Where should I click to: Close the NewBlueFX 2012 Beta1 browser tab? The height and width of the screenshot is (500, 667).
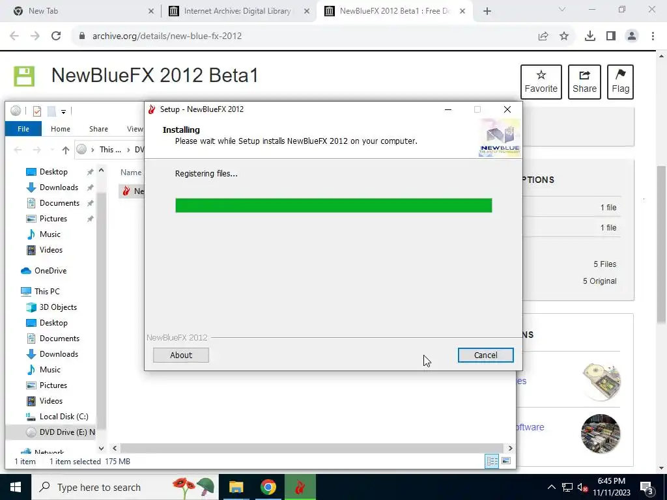(462, 12)
